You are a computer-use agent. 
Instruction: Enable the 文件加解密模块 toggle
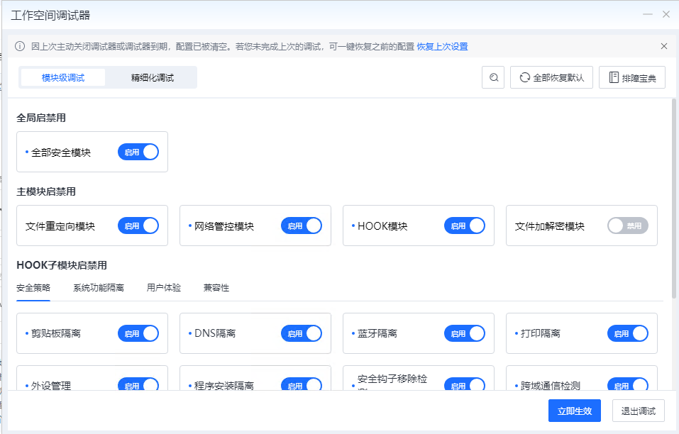(x=628, y=226)
